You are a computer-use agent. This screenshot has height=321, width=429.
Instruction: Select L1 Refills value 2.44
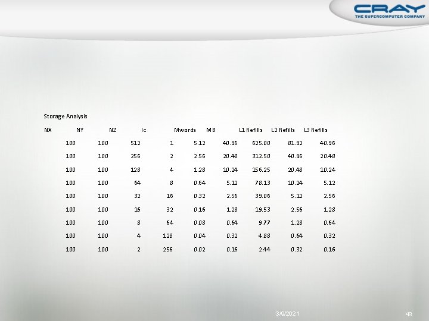tap(265, 250)
